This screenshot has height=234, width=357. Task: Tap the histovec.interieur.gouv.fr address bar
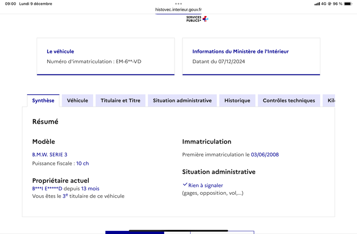[x=178, y=9]
